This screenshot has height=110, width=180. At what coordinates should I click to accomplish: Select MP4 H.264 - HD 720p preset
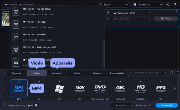tap(57, 24)
